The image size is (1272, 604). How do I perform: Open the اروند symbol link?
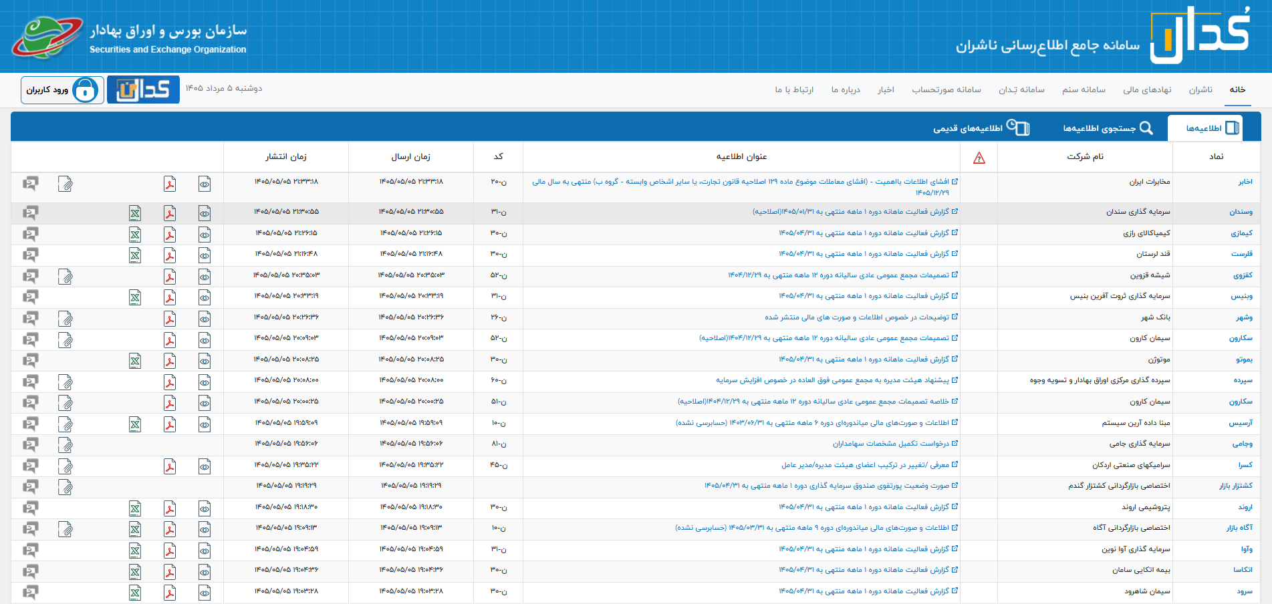1245,507
